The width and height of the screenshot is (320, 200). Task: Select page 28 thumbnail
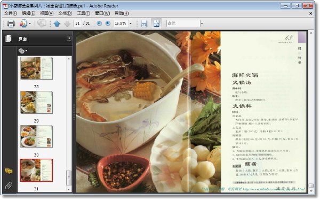tap(36, 68)
